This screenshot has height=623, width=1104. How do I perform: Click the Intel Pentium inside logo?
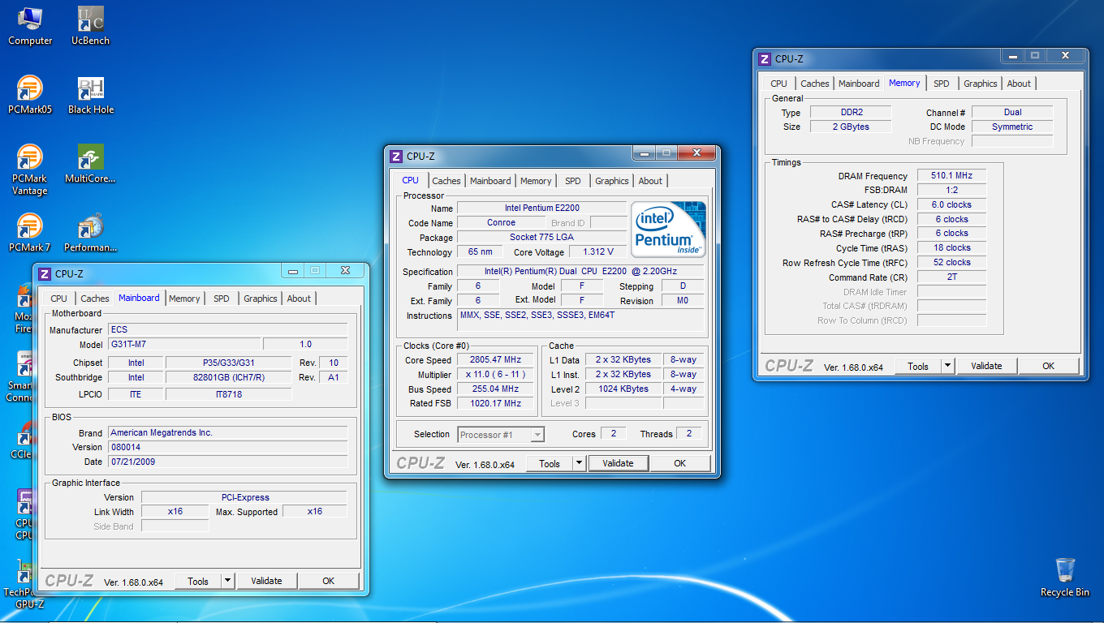tap(668, 230)
